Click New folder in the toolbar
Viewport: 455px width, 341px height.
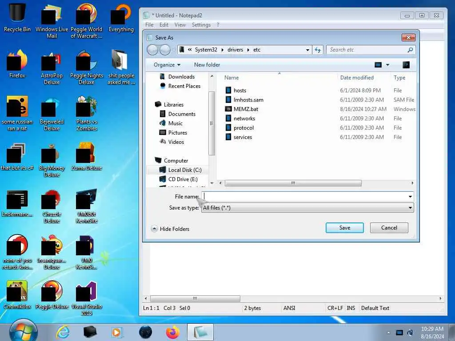tap(207, 65)
